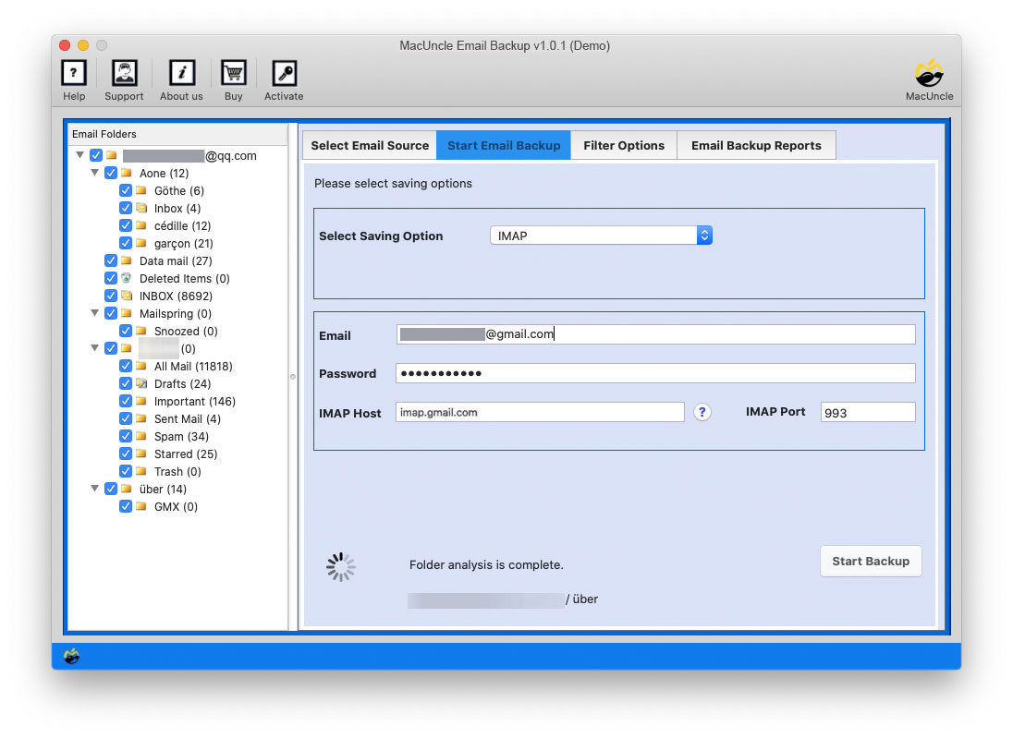This screenshot has height=738, width=1013.
Task: Switch to the Filter Options tab
Action: [624, 145]
